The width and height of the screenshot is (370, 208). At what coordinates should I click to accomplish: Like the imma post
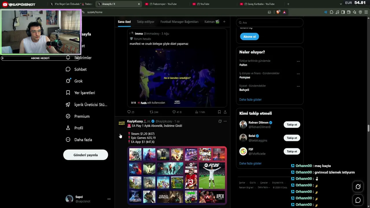(x=177, y=112)
